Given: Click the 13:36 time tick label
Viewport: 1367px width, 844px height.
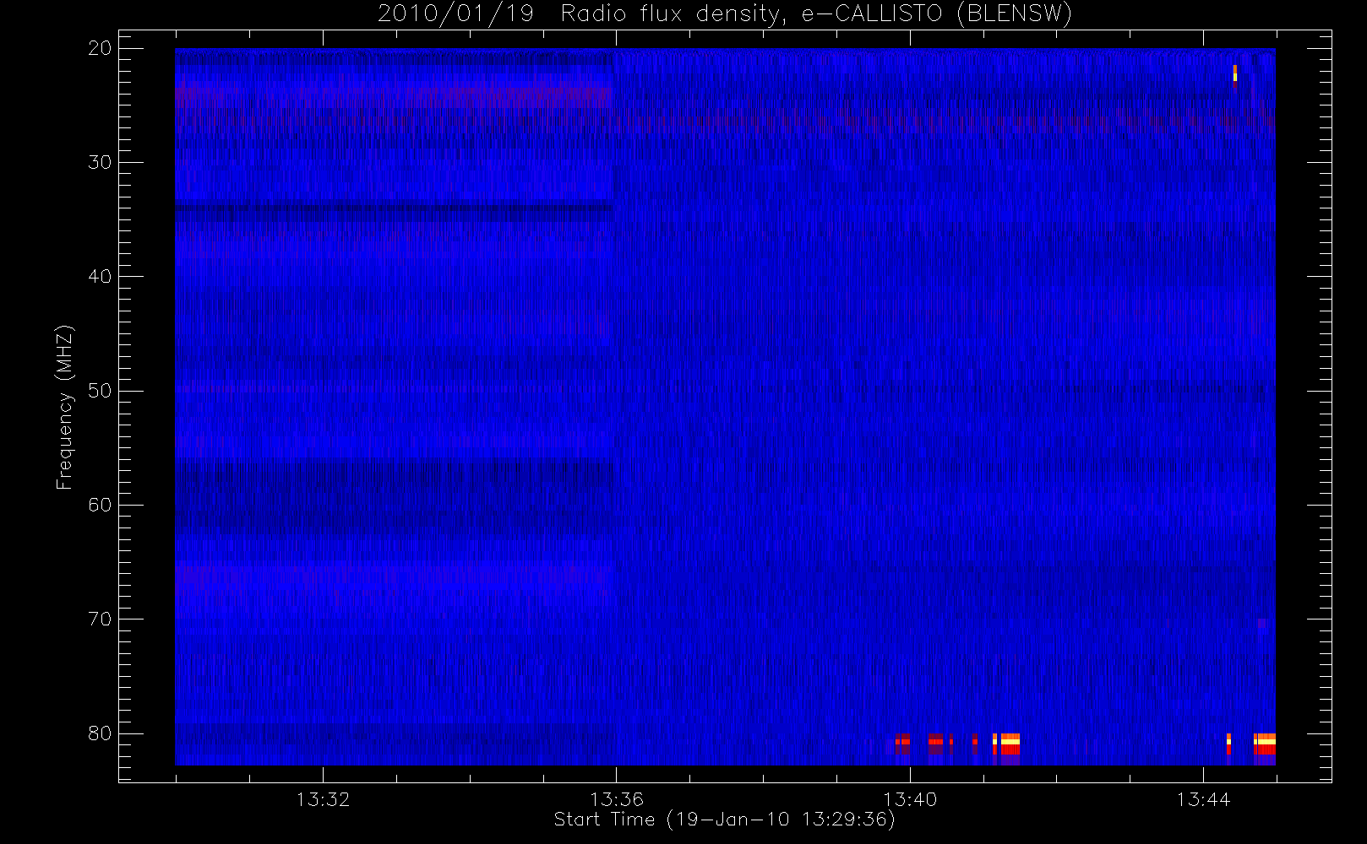Looking at the screenshot, I should point(616,799).
